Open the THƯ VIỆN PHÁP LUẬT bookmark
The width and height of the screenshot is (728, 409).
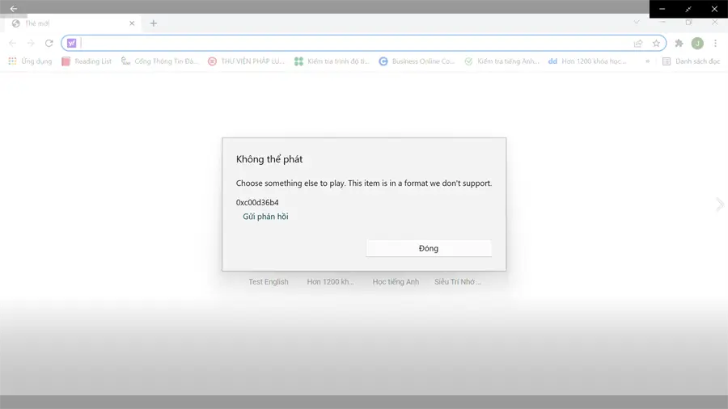(x=246, y=61)
